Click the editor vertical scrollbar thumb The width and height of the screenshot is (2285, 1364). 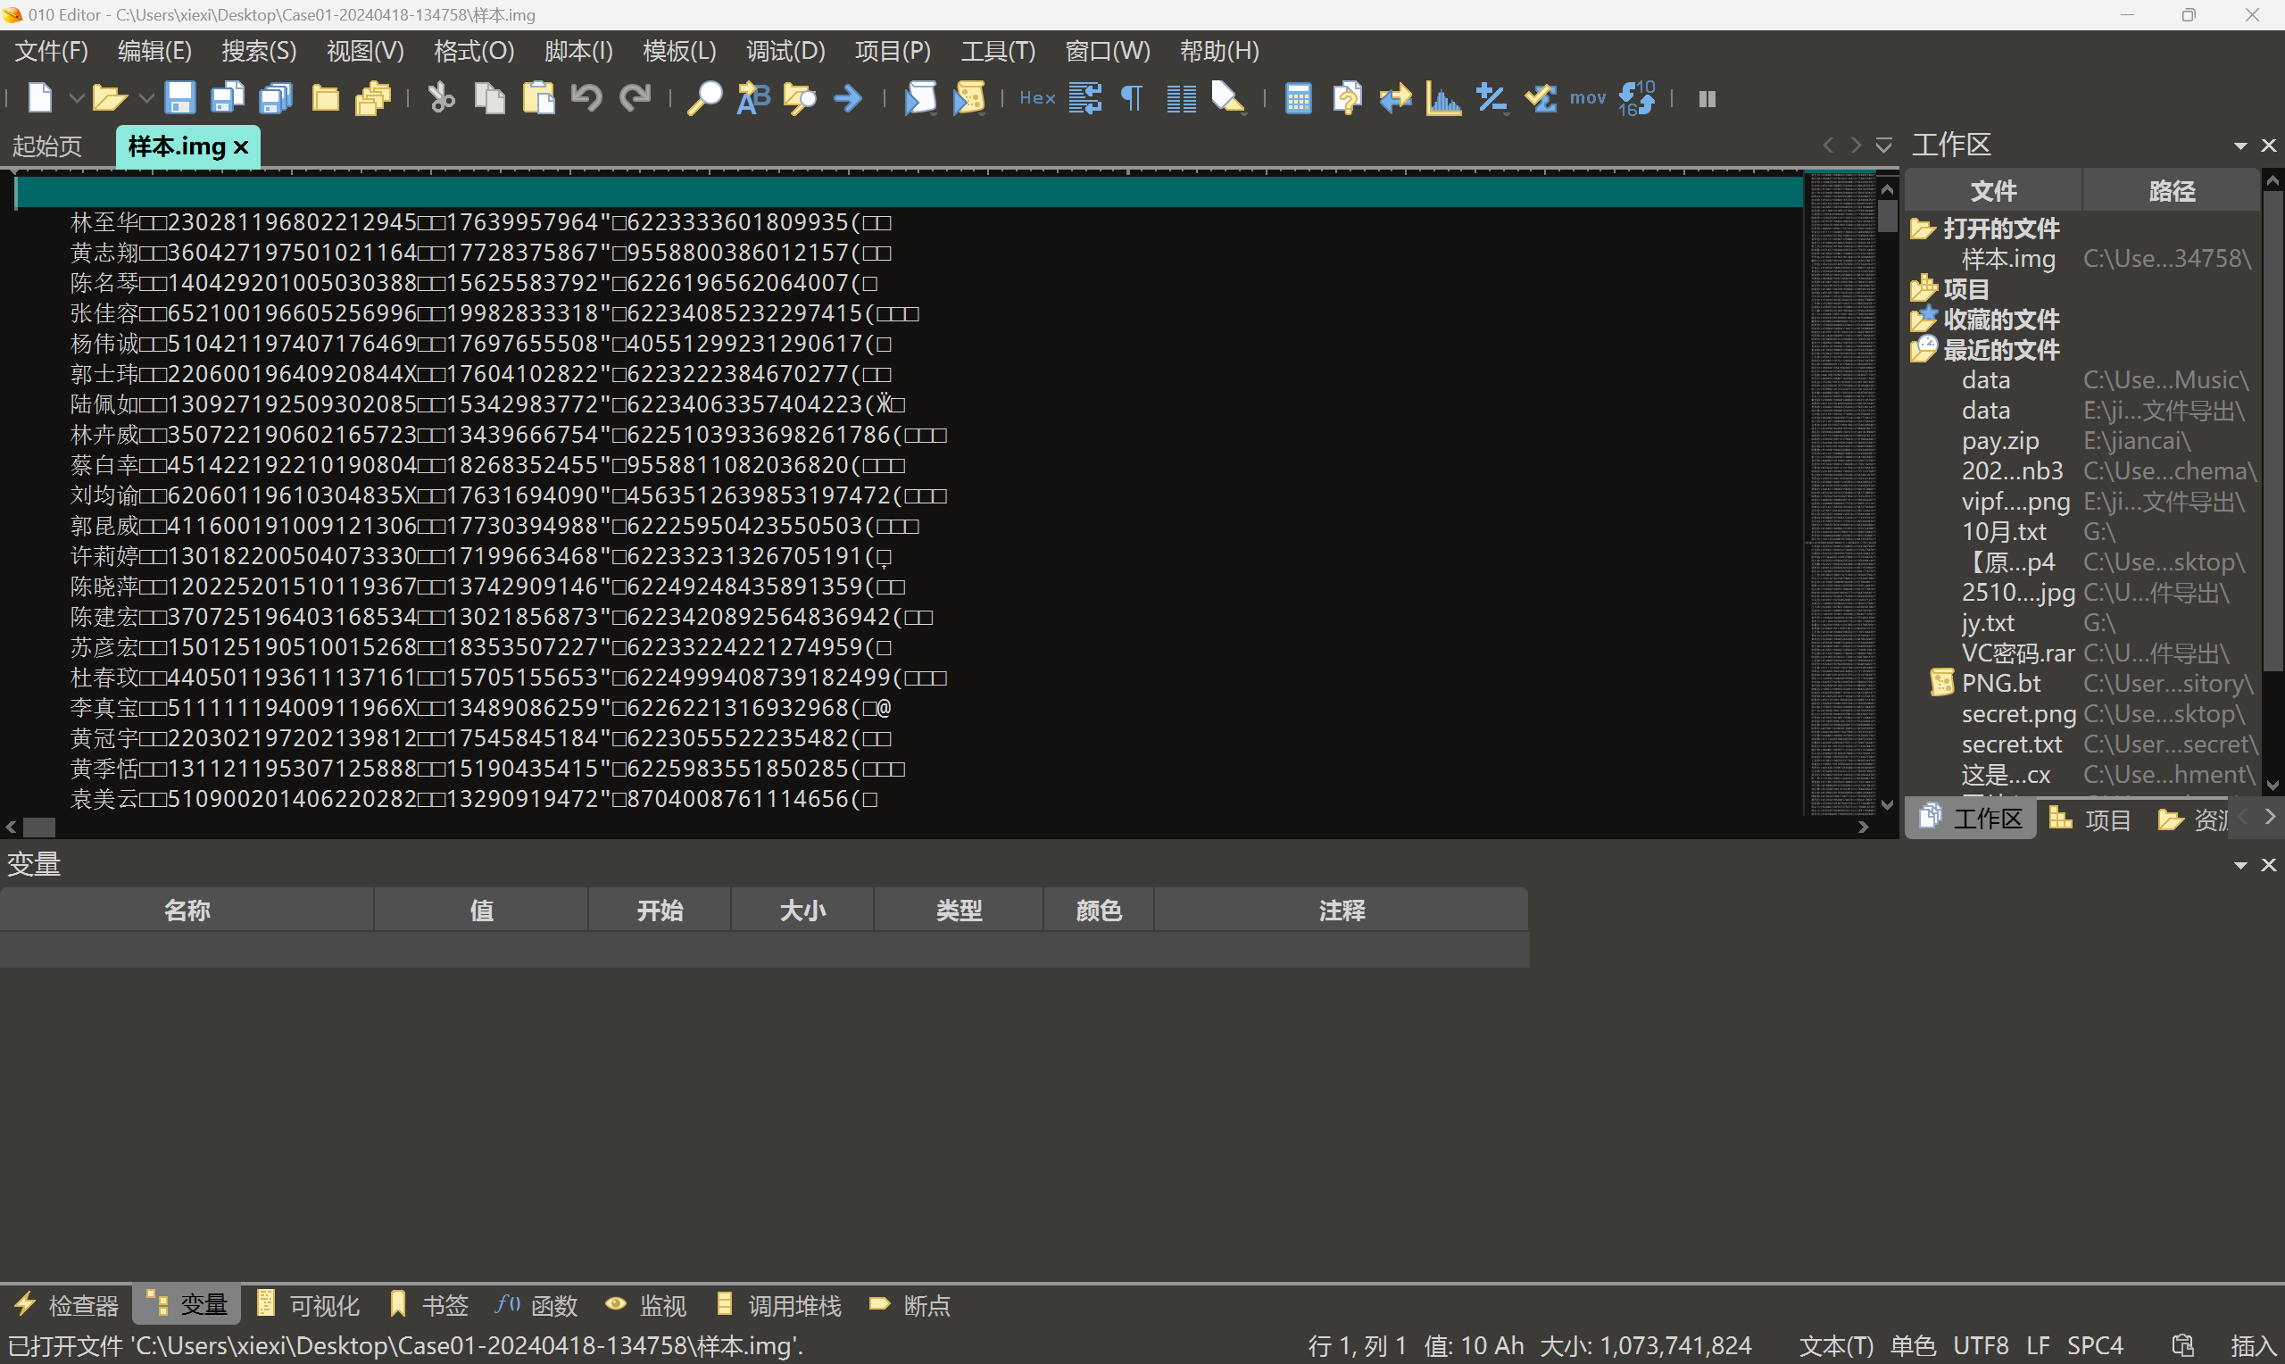(x=1887, y=216)
